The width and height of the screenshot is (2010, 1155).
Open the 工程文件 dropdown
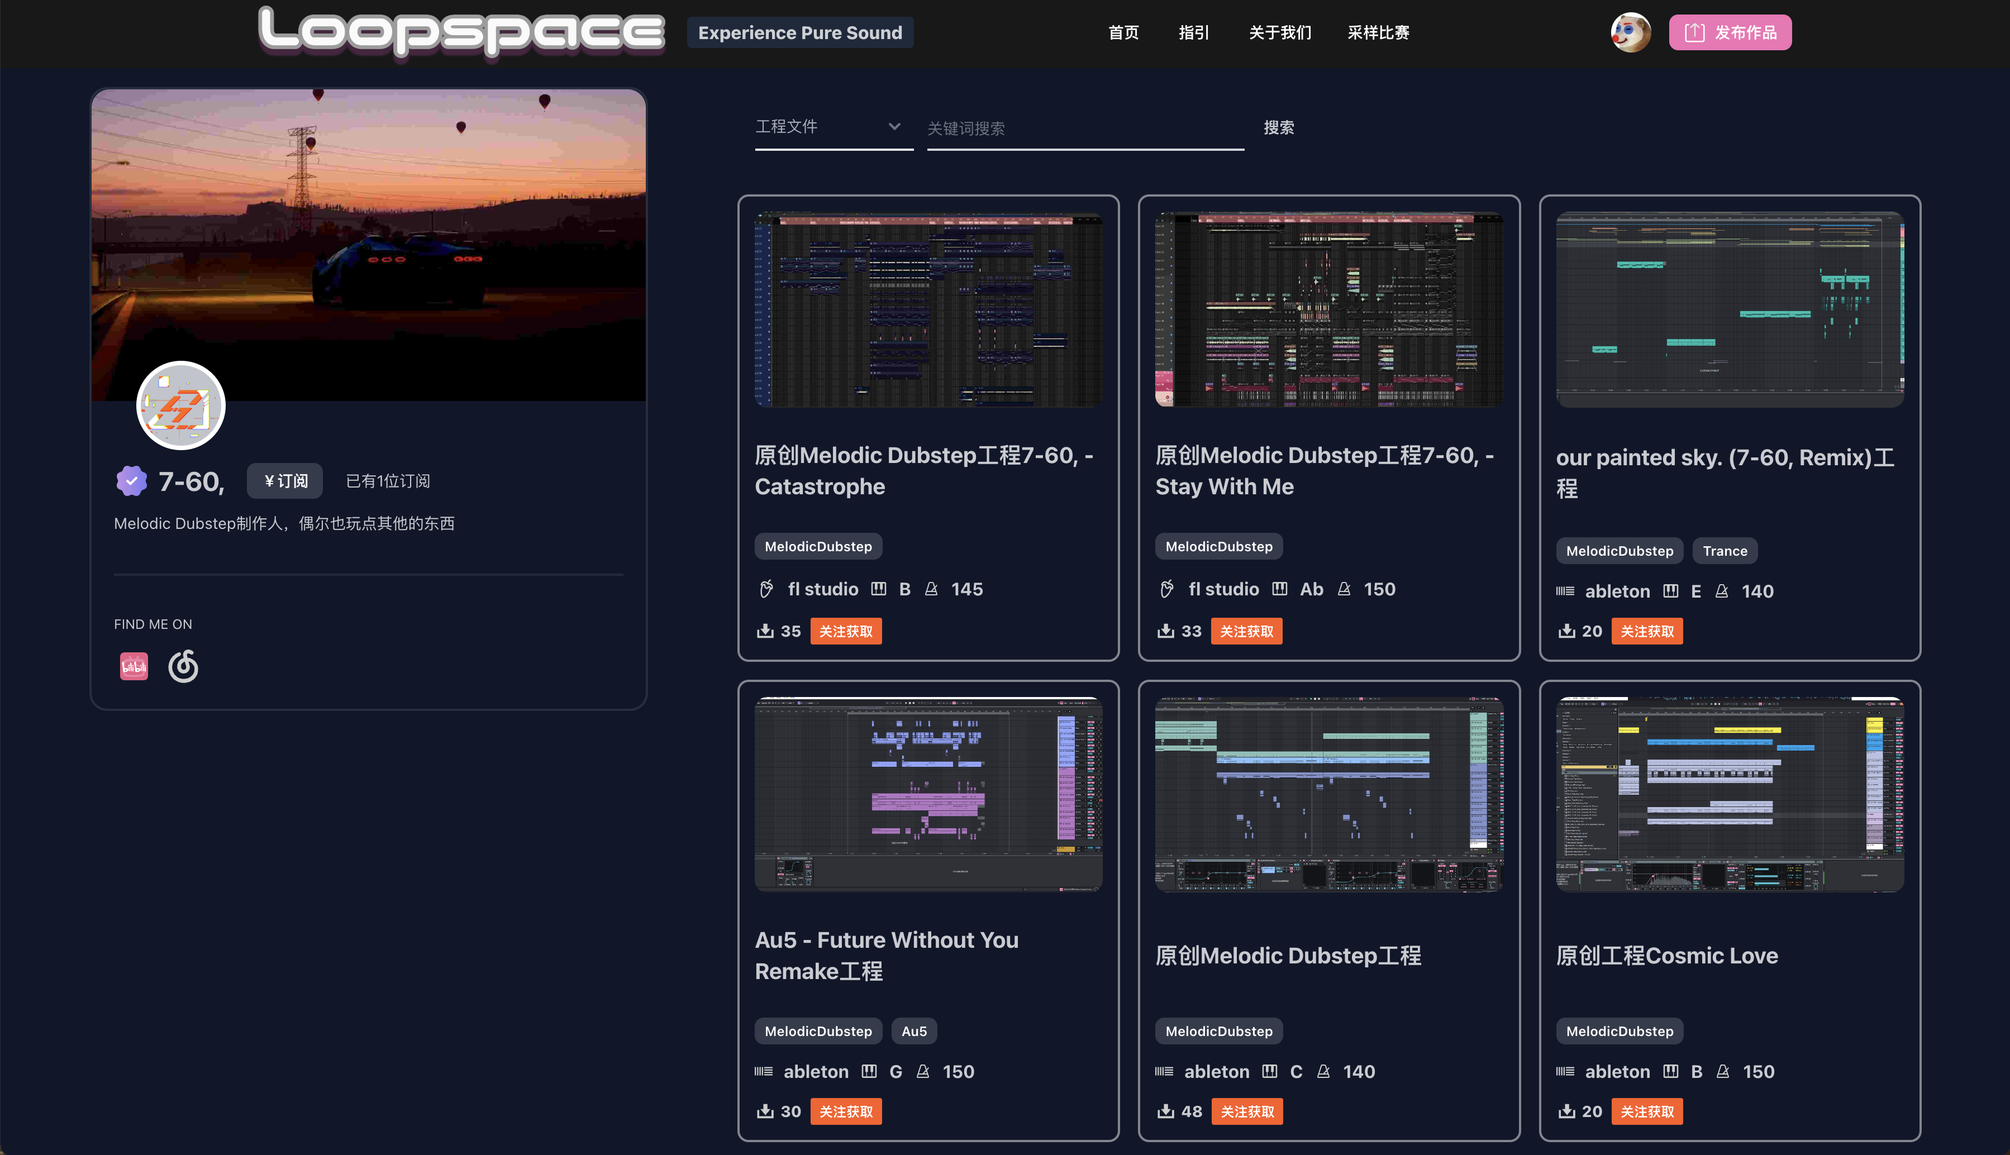[833, 127]
